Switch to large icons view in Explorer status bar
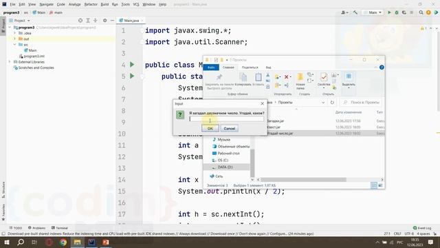 point(380,185)
